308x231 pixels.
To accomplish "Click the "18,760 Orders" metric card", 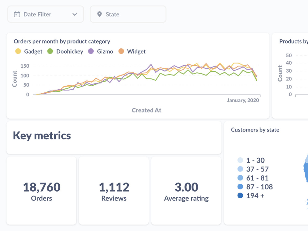I will point(42,190).
